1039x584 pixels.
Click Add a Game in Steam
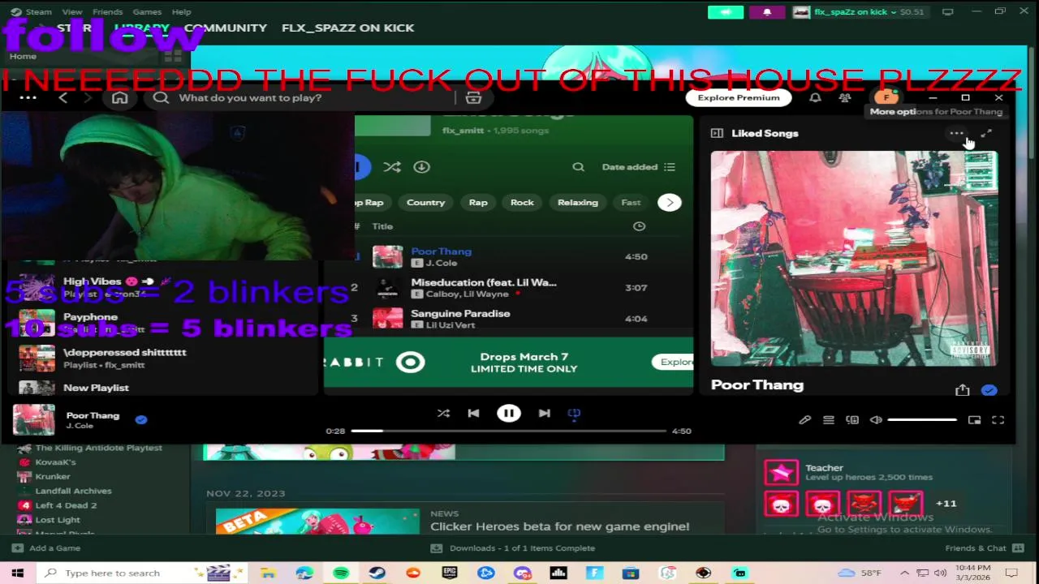(46, 548)
